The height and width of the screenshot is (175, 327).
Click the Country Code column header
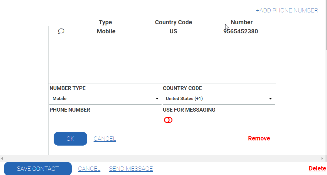coord(173,22)
